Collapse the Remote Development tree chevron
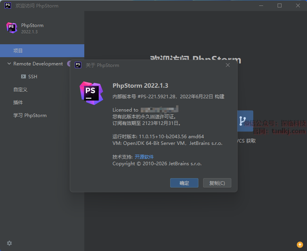This screenshot has width=307, height=251. (x=9, y=64)
